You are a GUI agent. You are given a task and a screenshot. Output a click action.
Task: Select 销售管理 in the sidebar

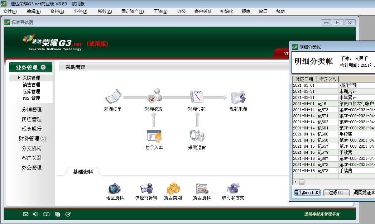point(31,85)
